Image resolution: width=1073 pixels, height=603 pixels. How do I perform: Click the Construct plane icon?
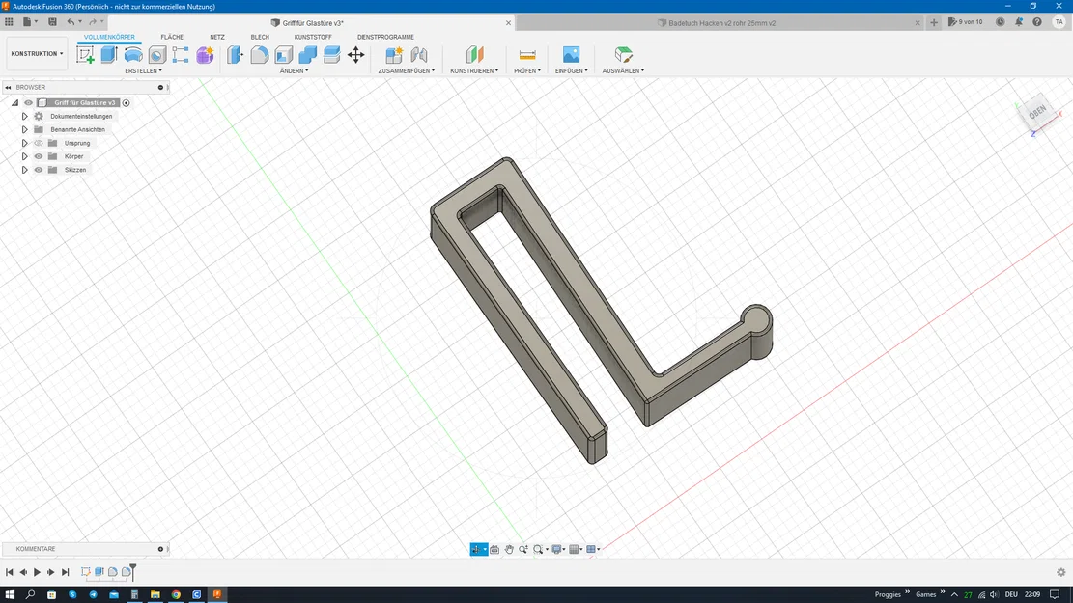[x=474, y=55]
